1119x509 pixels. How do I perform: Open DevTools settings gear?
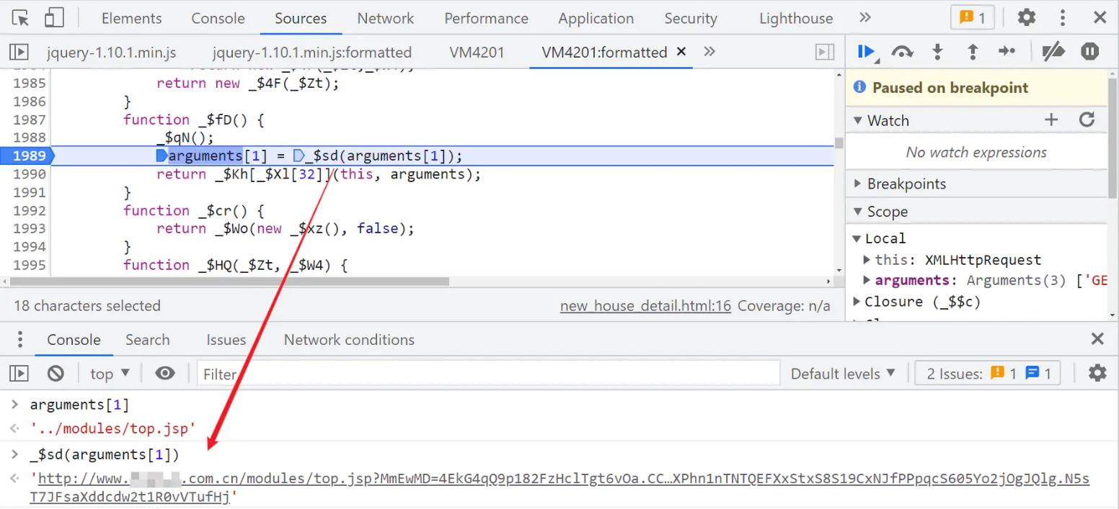click(1026, 18)
